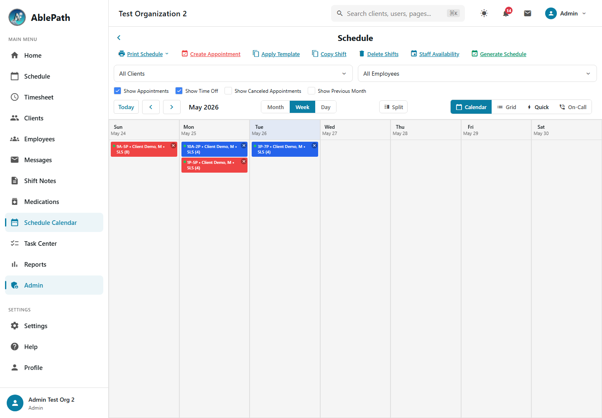Screen dimensions: 602x418
Task: Click Staff Availability link
Action: coord(435,54)
